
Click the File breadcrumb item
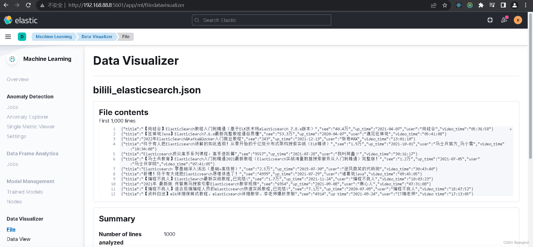coord(126,37)
